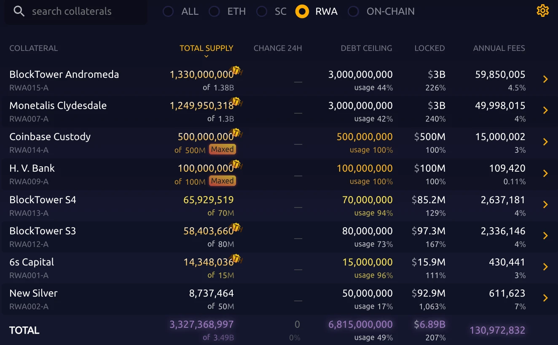Click the Maxed badge on Coinbase Custody
This screenshot has height=345, width=558.
point(223,149)
